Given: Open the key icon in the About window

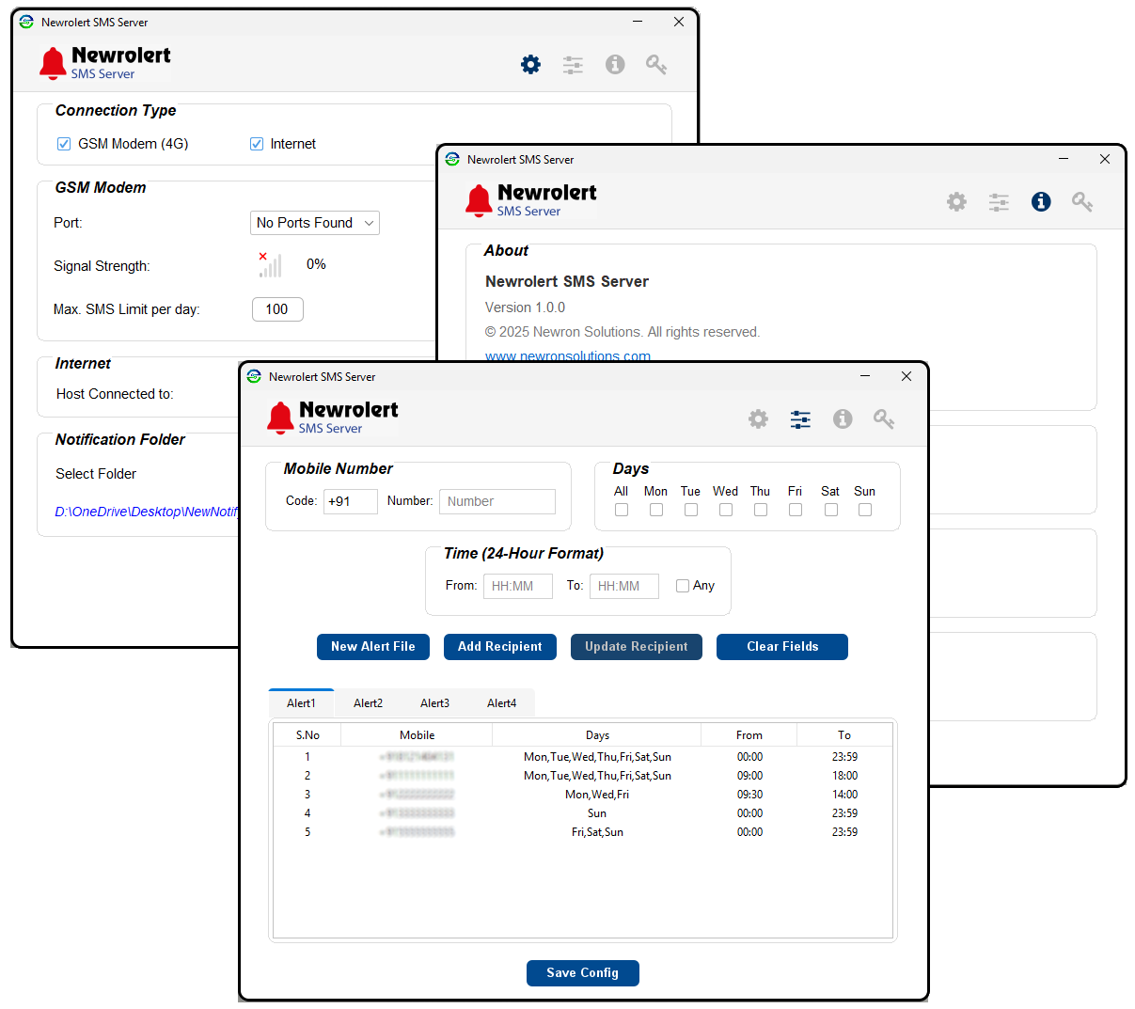Looking at the screenshot, I should coord(1082,201).
